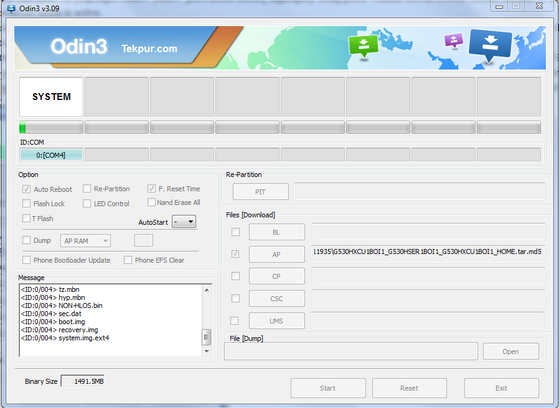Viewport: 559px width, 408px height.
Task: Click the AP file button
Action: (276, 255)
